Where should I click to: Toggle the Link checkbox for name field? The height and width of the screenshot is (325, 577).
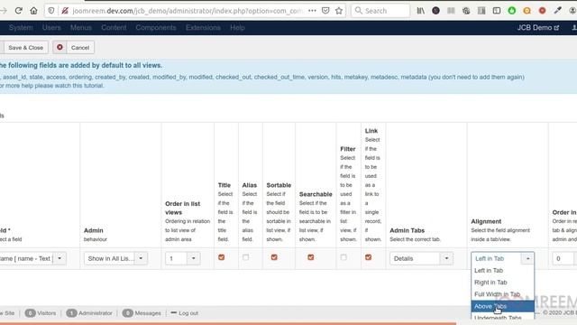tap(368, 257)
